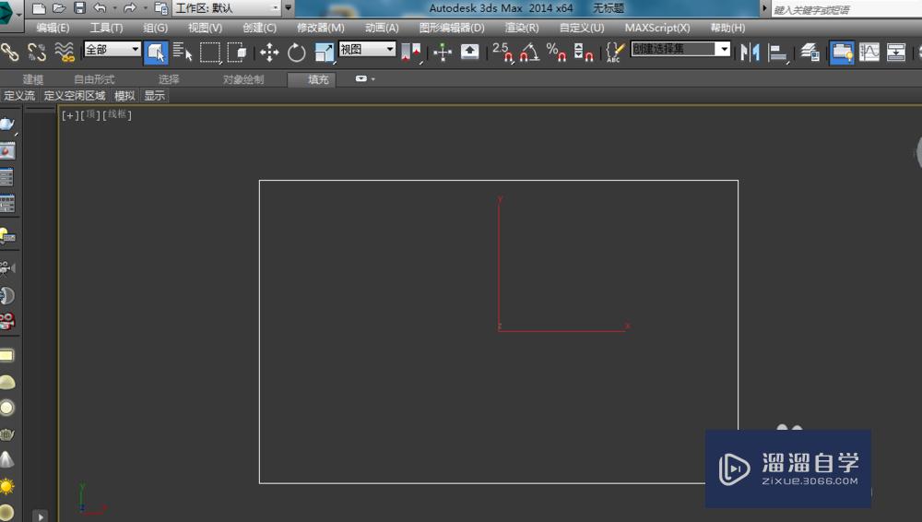The width and height of the screenshot is (922, 522).
Task: Save the scene with the floppy icon
Action: tap(80, 8)
